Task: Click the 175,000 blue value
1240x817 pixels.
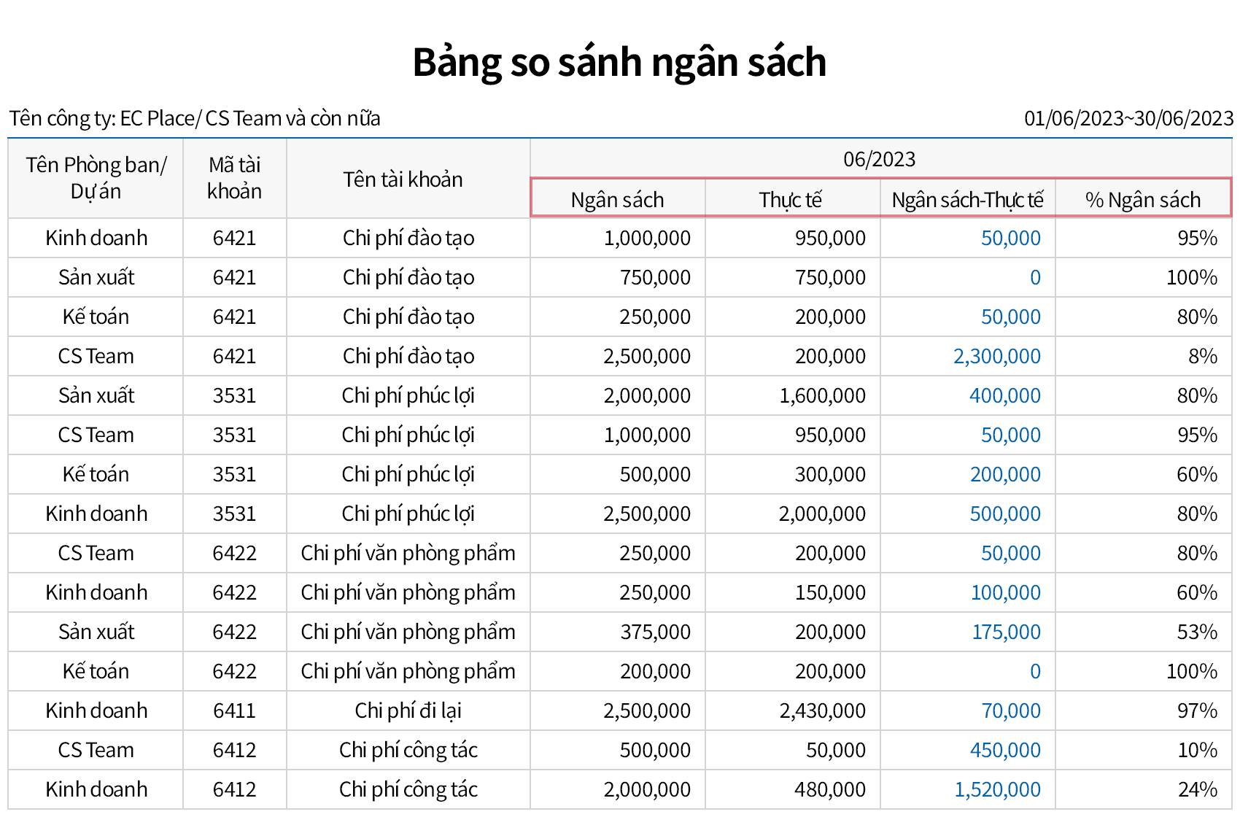Action: click(1005, 632)
